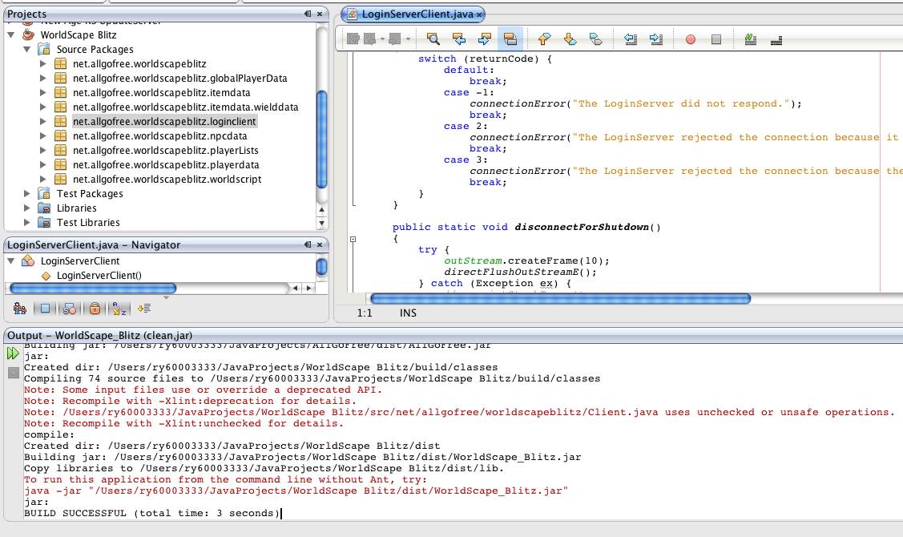Expand the Libraries node

[27, 208]
